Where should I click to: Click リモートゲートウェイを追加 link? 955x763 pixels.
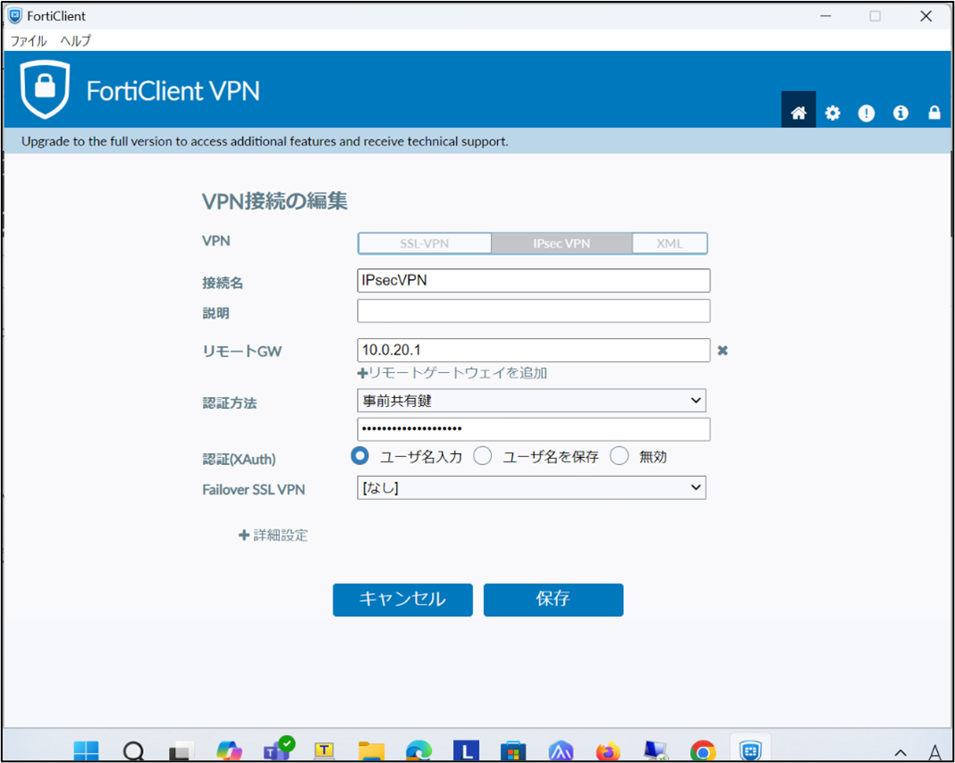pyautogui.click(x=452, y=373)
